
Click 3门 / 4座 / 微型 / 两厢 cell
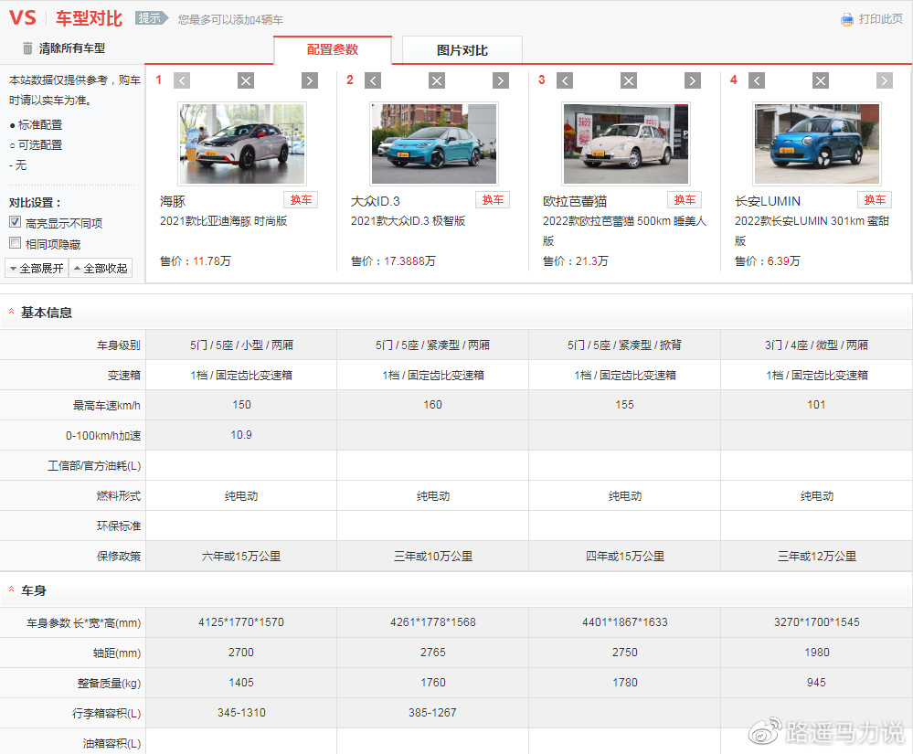tap(816, 345)
